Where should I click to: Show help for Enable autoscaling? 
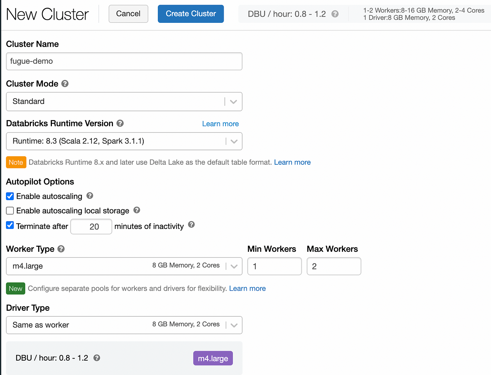pyautogui.click(x=90, y=196)
